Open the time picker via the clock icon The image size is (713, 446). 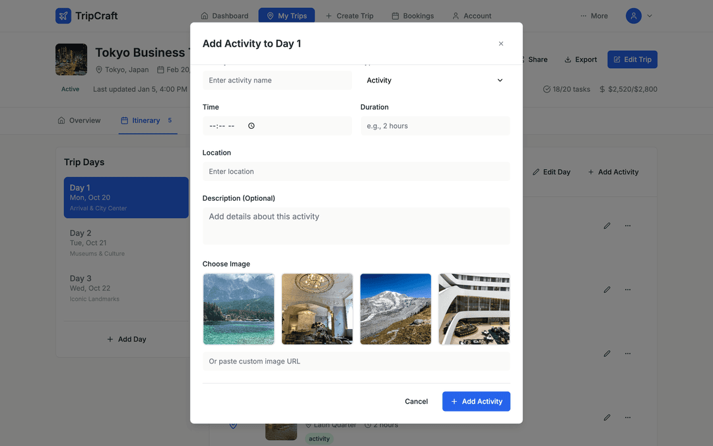pyautogui.click(x=251, y=126)
